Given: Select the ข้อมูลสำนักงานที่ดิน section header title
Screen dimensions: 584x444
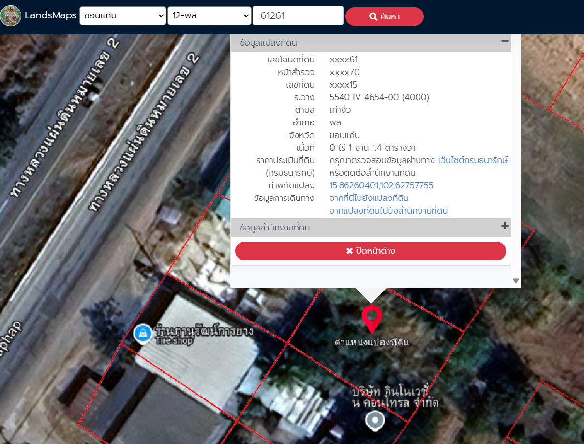Looking at the screenshot, I should pyautogui.click(x=275, y=228).
